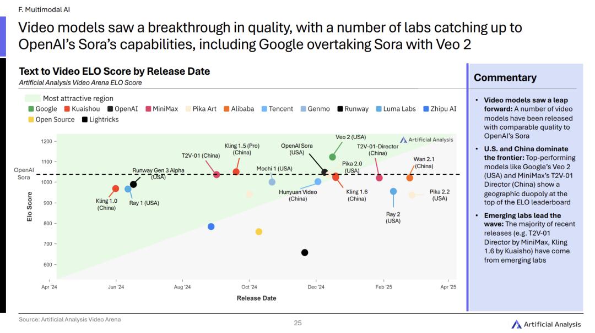
Task: Select the Veo 2 green data point
Action: point(332,157)
